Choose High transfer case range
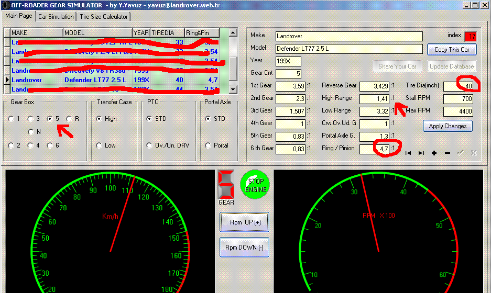491x293 pixels. [99, 119]
